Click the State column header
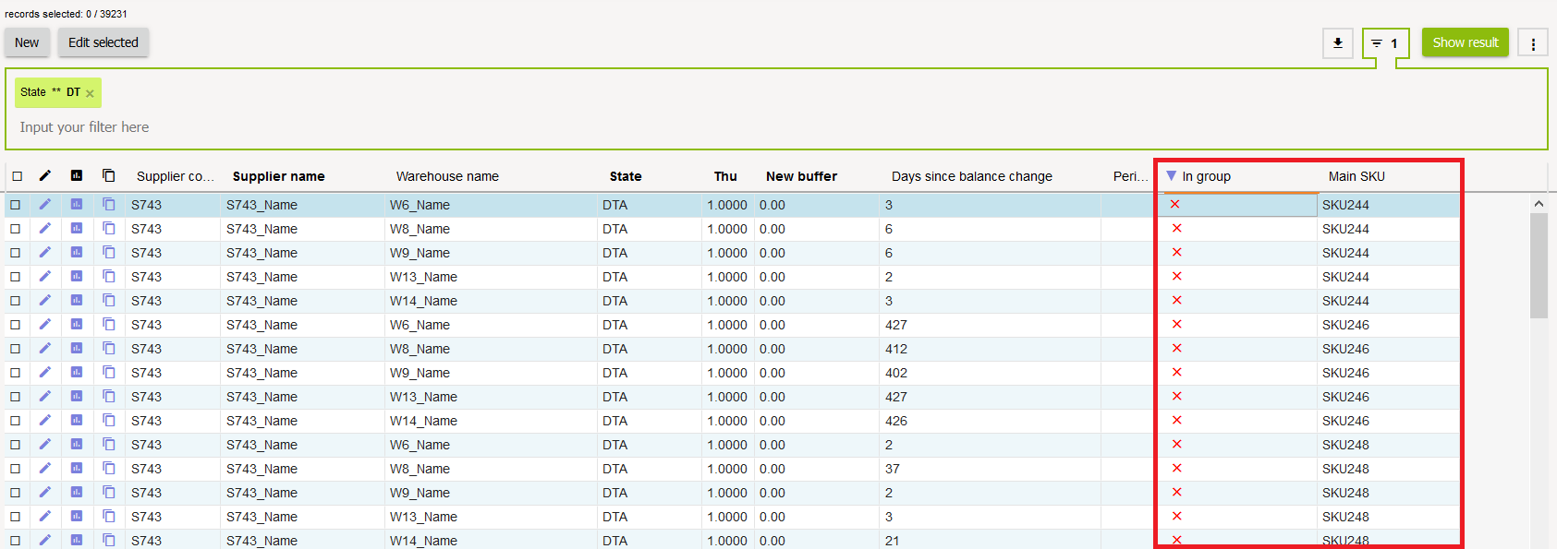Screen dimensions: 1557x549 point(625,176)
